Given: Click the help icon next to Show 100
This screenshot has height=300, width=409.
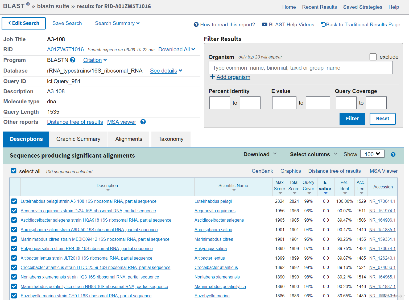Looking at the screenshot, I should coord(393,155).
